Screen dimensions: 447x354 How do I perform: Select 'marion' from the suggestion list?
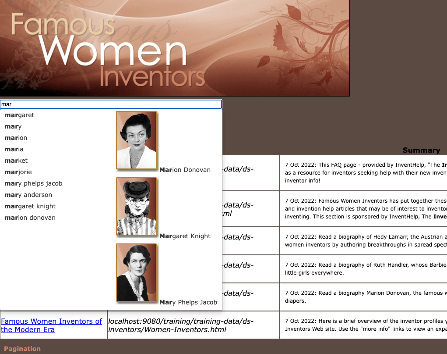[16, 138]
